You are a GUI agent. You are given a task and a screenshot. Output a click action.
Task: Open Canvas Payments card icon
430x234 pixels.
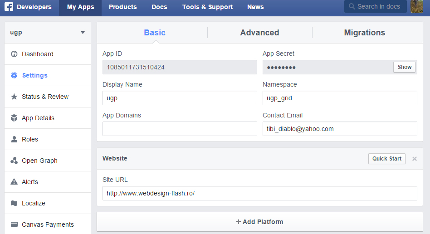(14, 224)
